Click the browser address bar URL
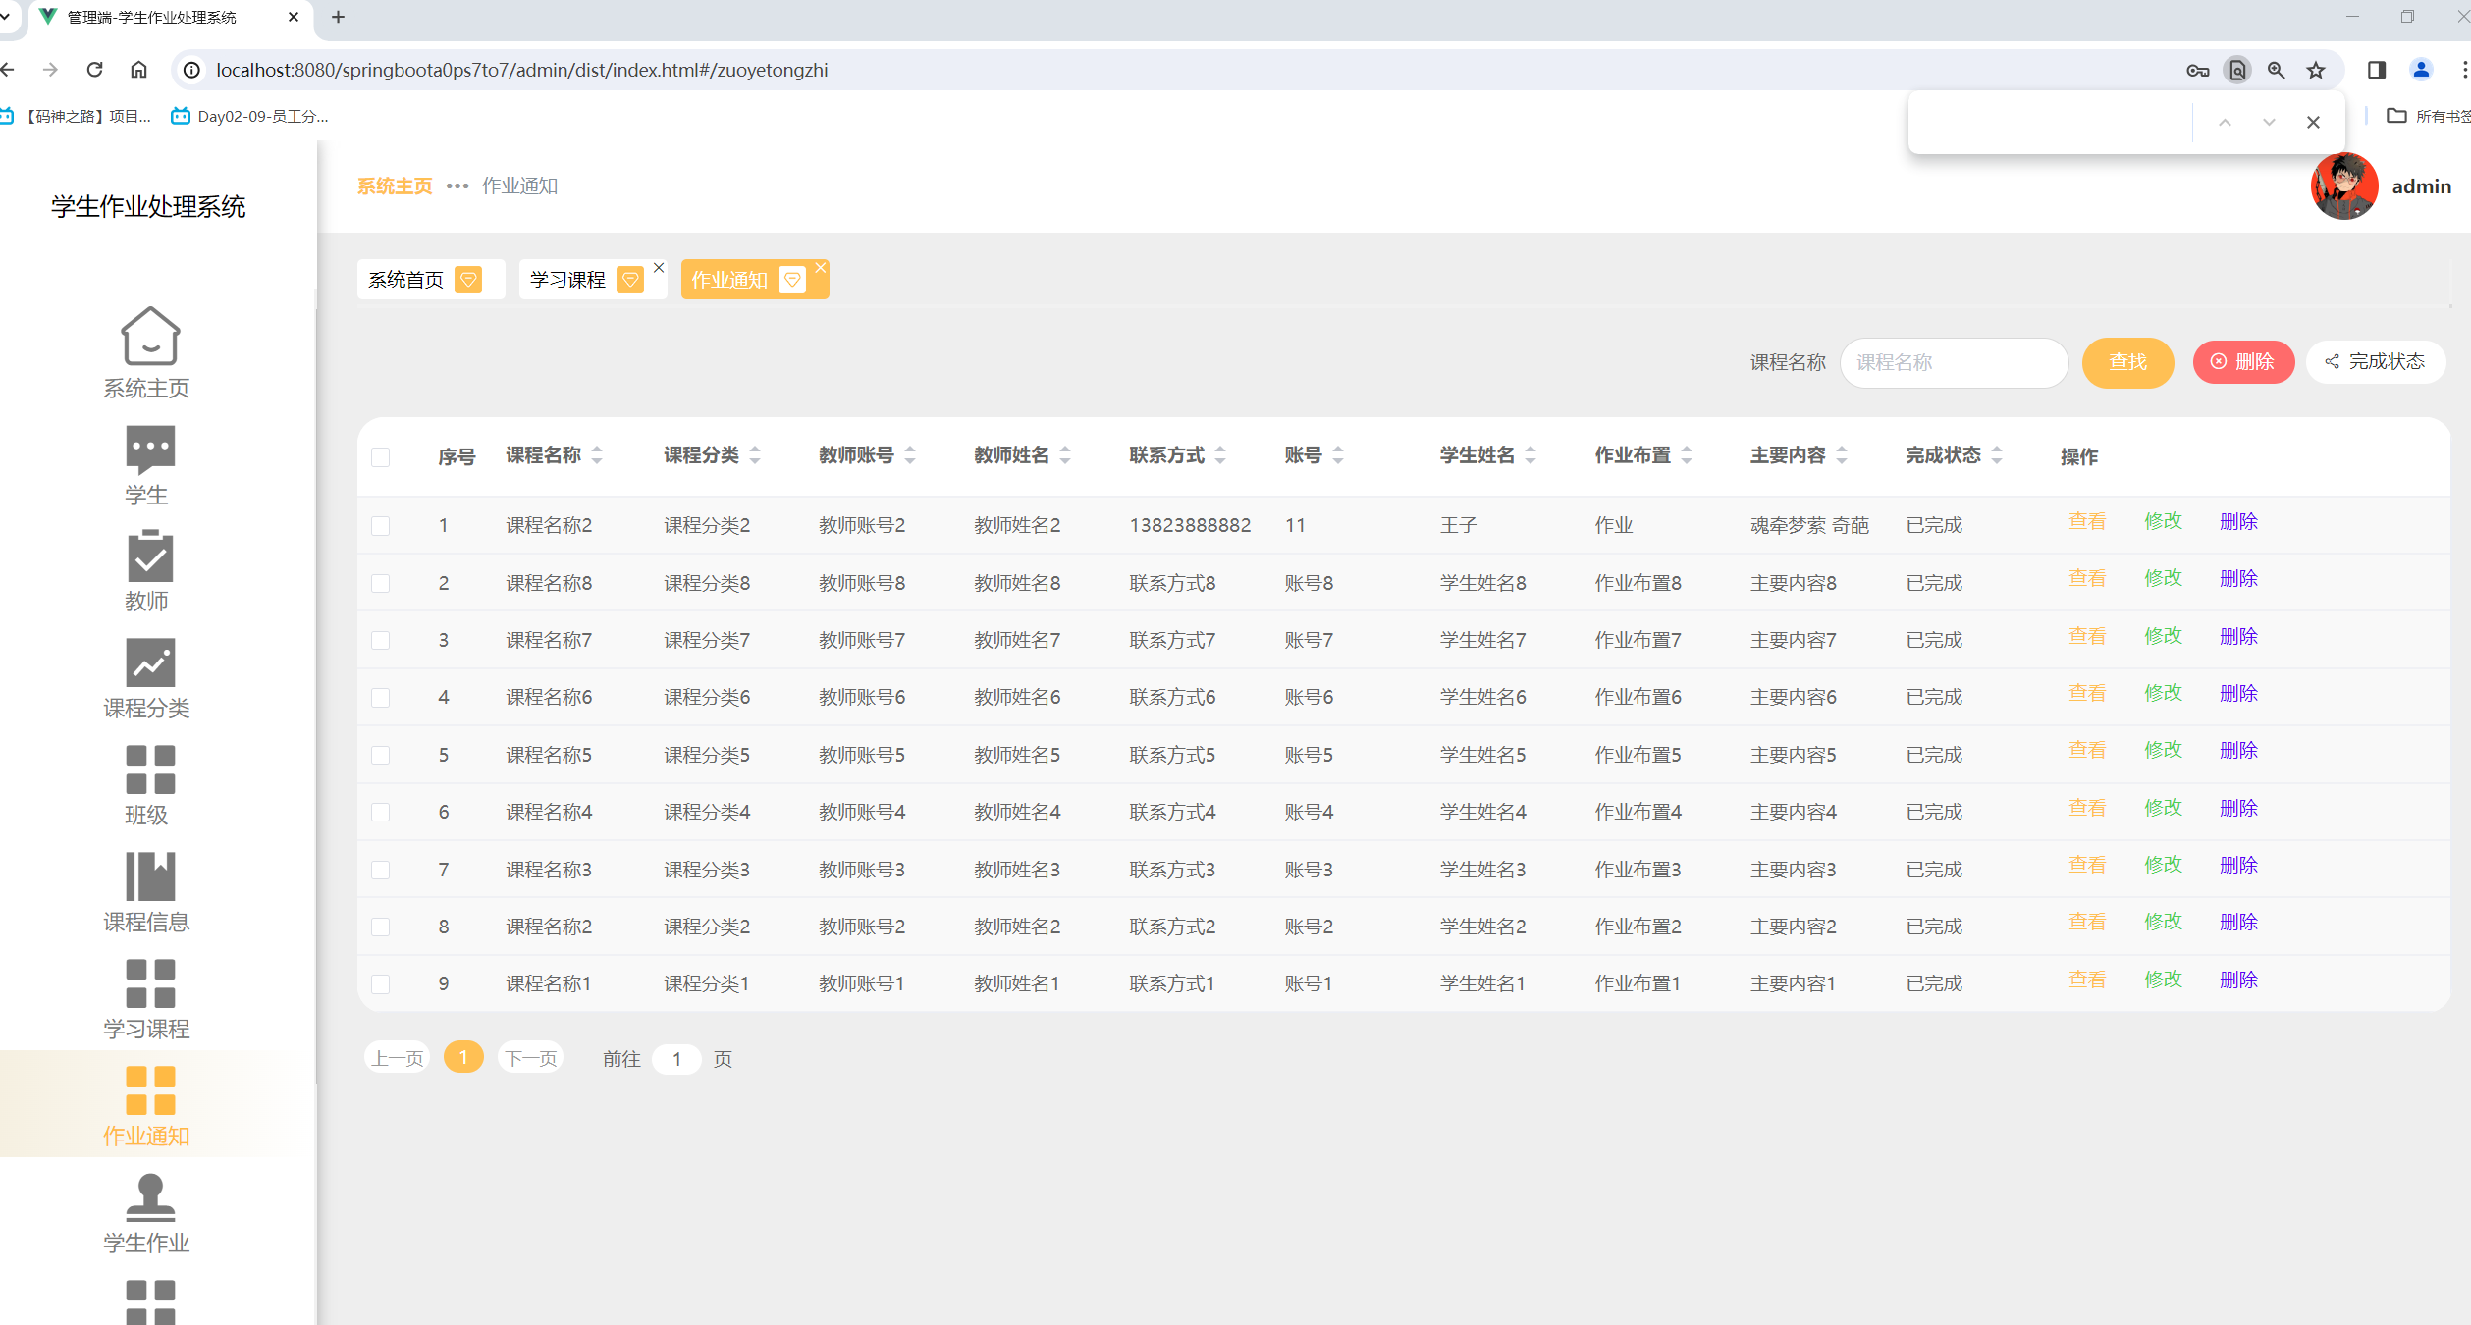The height and width of the screenshot is (1325, 2471). coord(521,70)
